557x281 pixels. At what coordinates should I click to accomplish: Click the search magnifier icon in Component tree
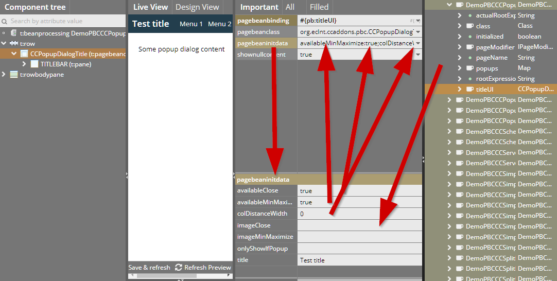(5, 21)
